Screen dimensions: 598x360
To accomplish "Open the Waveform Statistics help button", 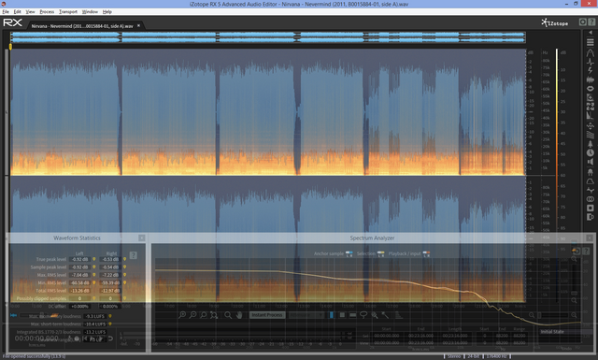I will pos(133,255).
